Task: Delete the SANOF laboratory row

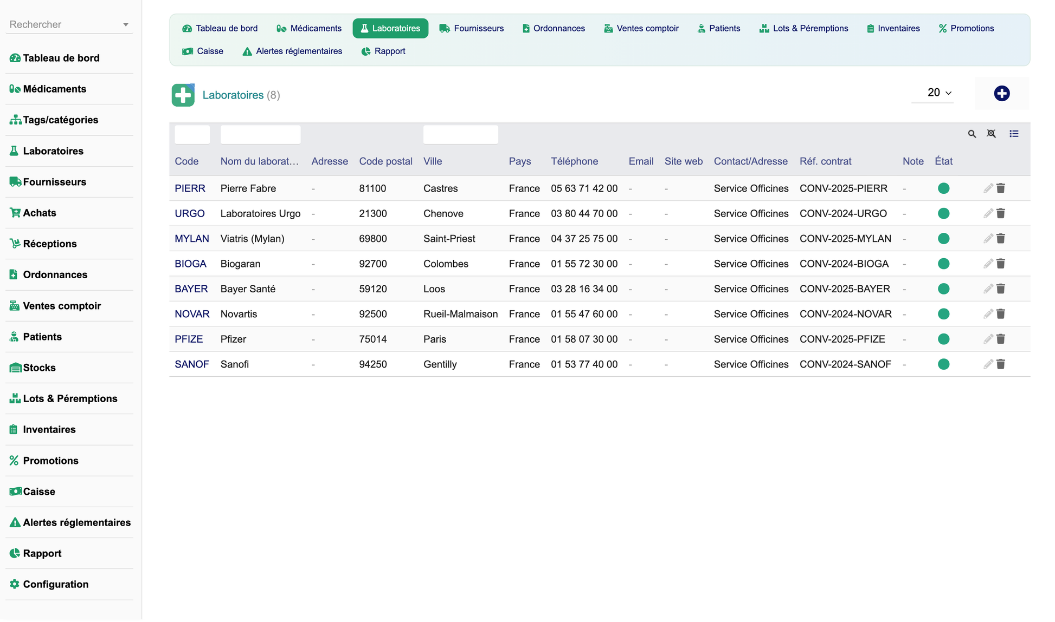Action: [x=1001, y=364]
